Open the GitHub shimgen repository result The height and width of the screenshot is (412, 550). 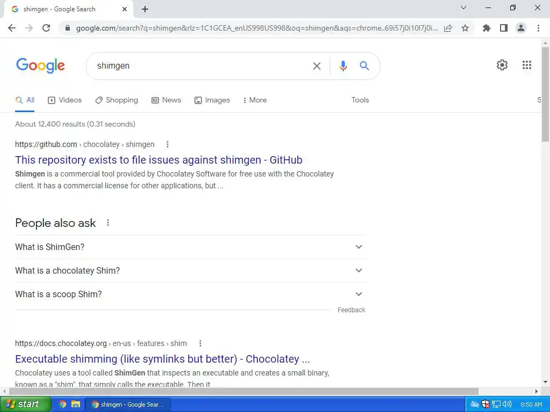[158, 160]
